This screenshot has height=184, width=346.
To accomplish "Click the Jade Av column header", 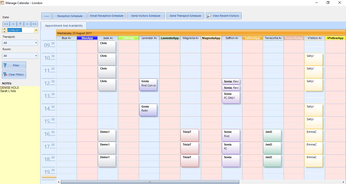I will tap(108, 38).
